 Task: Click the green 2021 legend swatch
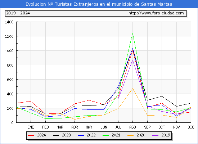tap(106, 135)
